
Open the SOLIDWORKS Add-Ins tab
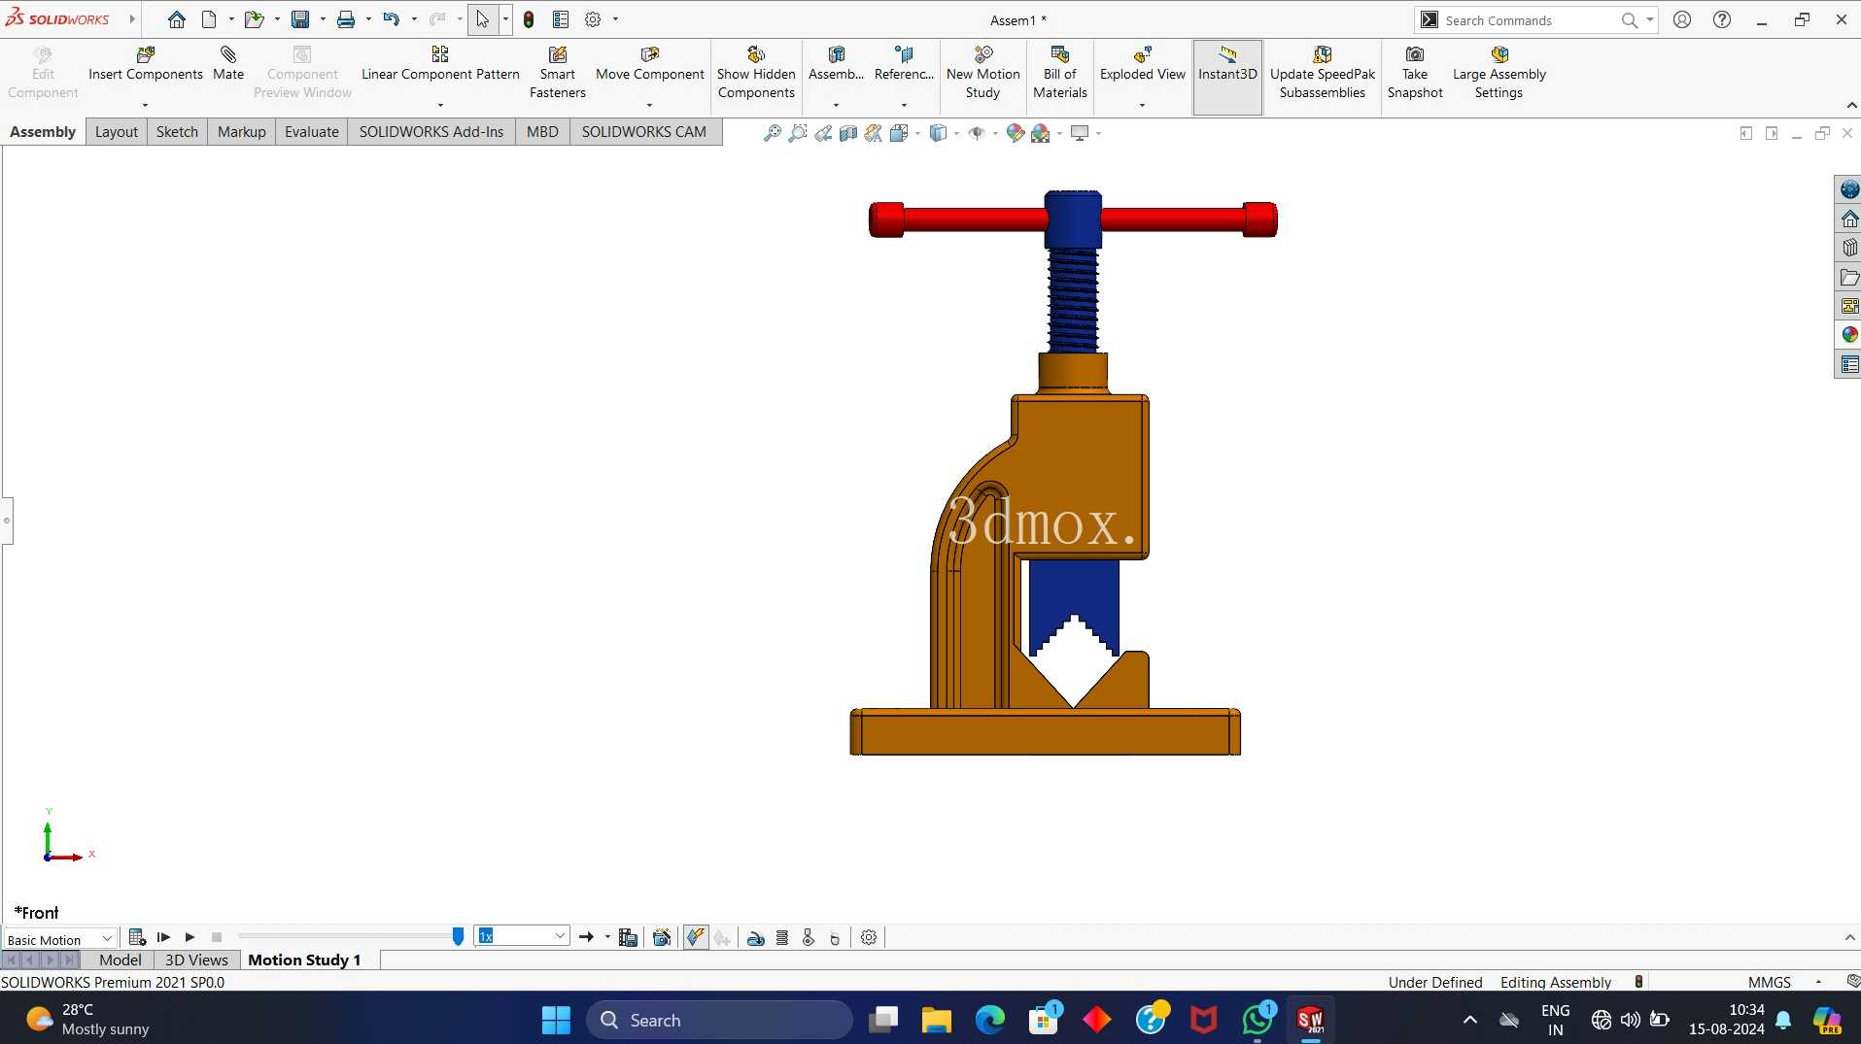(x=431, y=132)
